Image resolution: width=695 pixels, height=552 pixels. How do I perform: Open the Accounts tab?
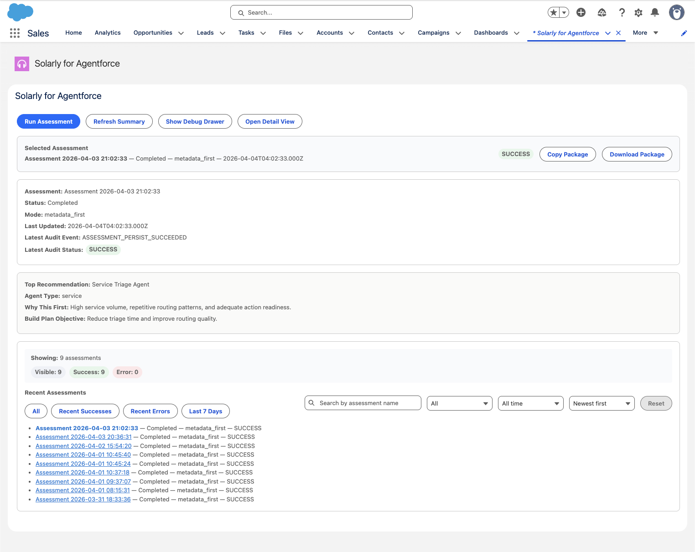click(330, 33)
